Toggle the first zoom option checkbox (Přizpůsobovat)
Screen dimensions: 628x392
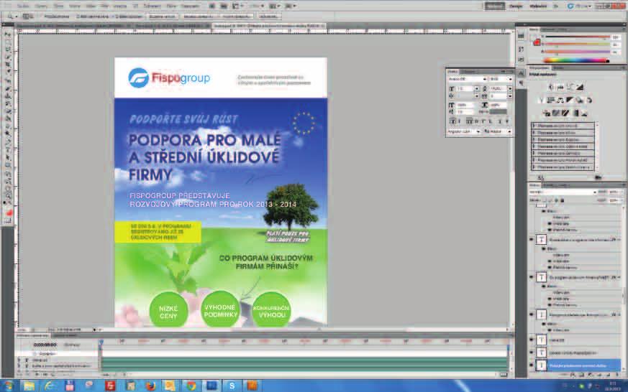41,17
